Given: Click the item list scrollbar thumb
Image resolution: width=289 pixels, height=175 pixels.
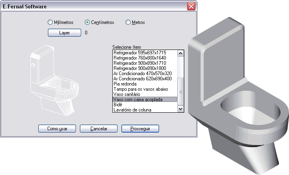Looking at the screenshot, I should [180, 91].
